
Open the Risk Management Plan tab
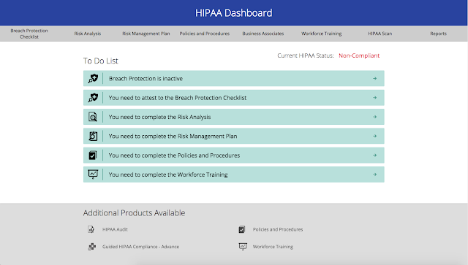(x=146, y=34)
